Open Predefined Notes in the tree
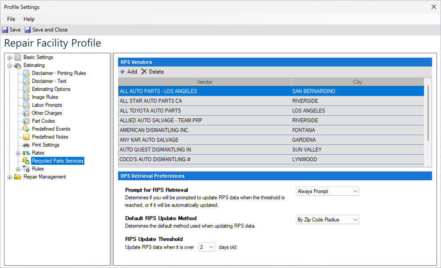Image resolution: width=441 pixels, height=268 pixels. coord(50,137)
